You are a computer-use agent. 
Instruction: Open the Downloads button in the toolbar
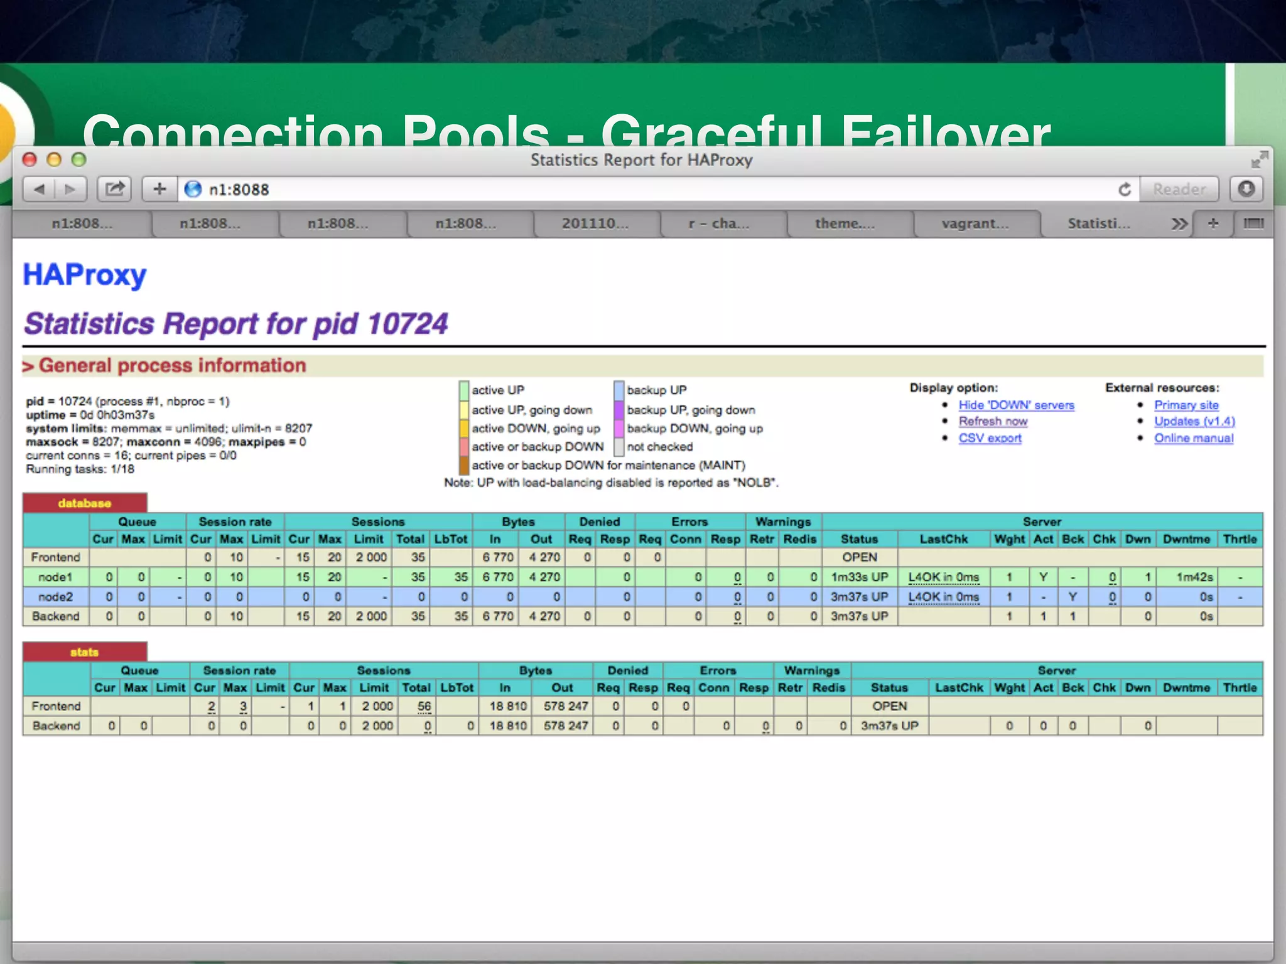[1246, 189]
